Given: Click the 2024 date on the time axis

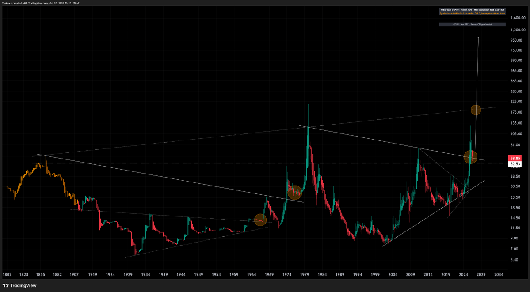Looking at the screenshot, I should 464,275.
